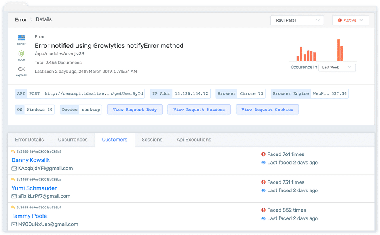Open the Api Executions tab
This screenshot has width=380, height=235.
click(x=194, y=140)
